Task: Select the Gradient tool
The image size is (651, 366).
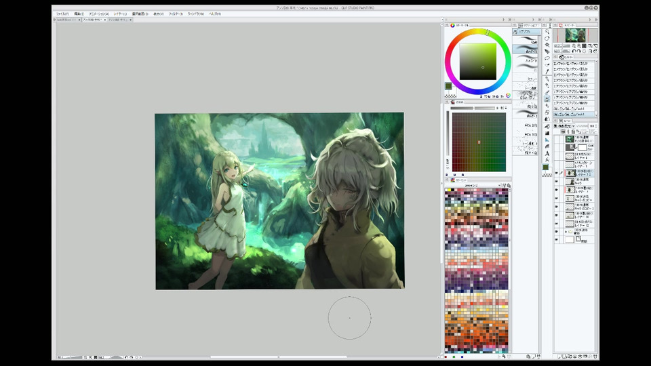Action: (547, 133)
